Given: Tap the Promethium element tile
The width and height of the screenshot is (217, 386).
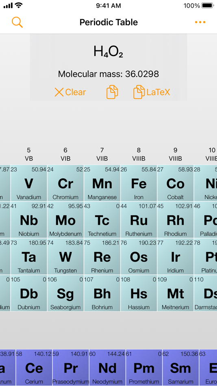Looking at the screenshot, I should tap(144, 368).
